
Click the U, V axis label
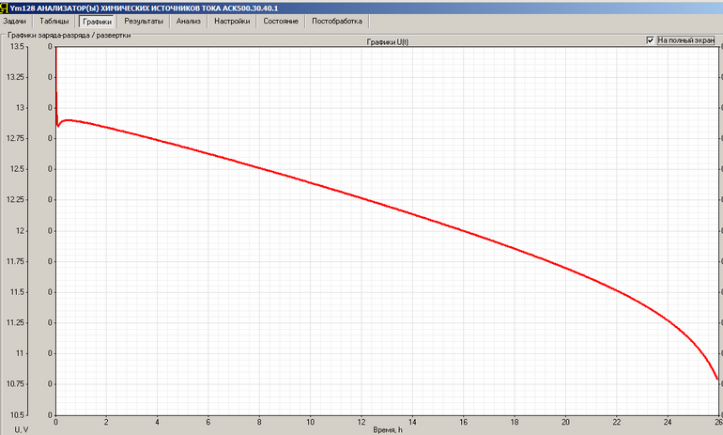22,430
